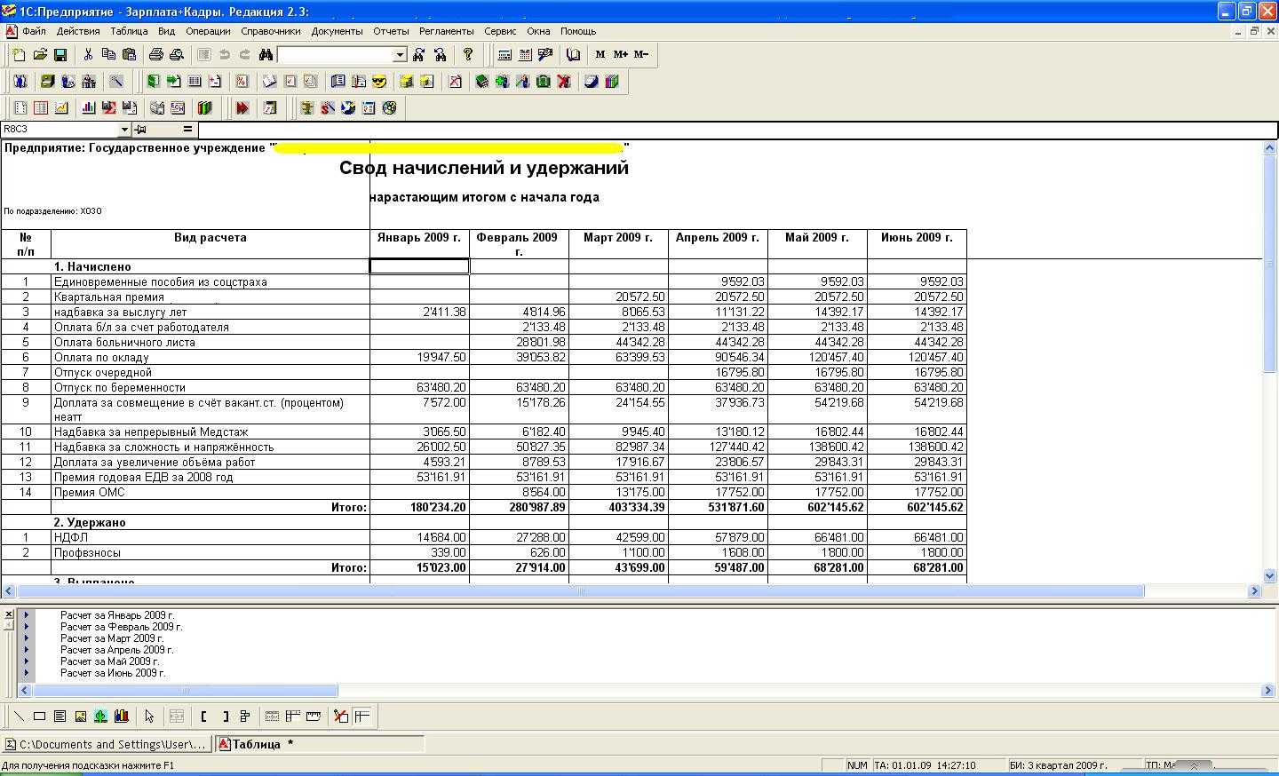Click the Print icon
The height and width of the screenshot is (776, 1279).
pos(156,55)
